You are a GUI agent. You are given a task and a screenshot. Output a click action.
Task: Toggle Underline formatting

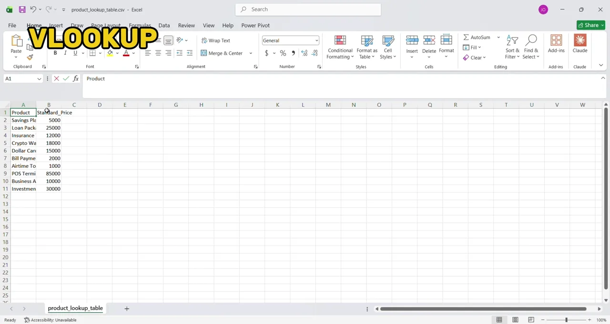click(75, 53)
